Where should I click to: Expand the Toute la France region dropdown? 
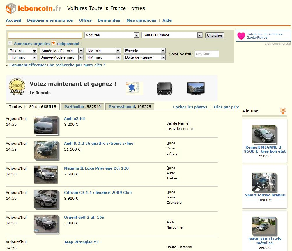(172, 35)
